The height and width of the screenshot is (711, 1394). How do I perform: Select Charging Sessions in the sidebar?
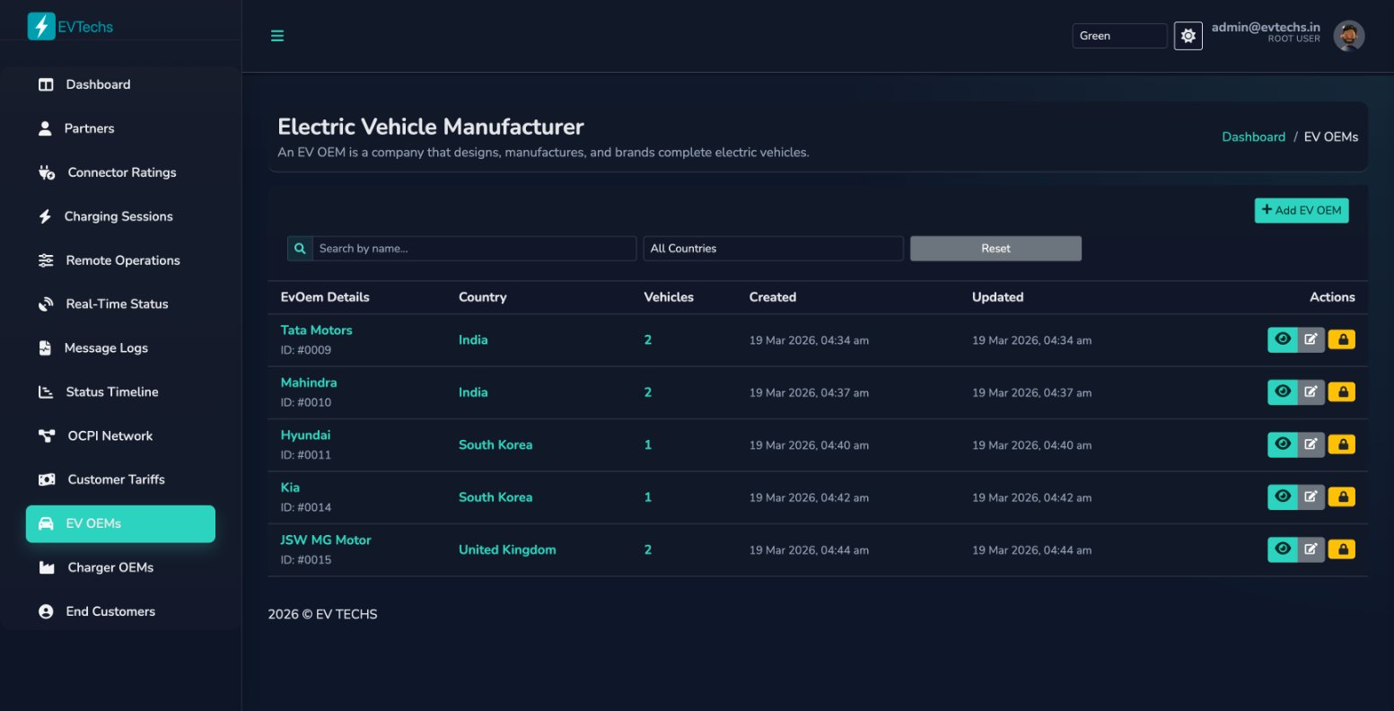(118, 215)
